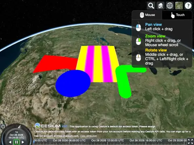The height and width of the screenshot is (145, 194).
Task: Click the 'Pan view' heading text
Action: point(154,25)
